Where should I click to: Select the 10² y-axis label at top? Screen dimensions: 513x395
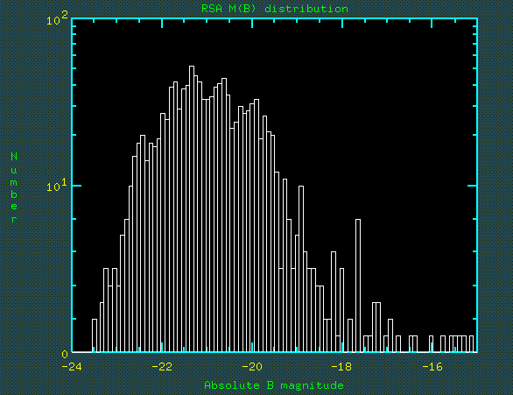coord(57,18)
